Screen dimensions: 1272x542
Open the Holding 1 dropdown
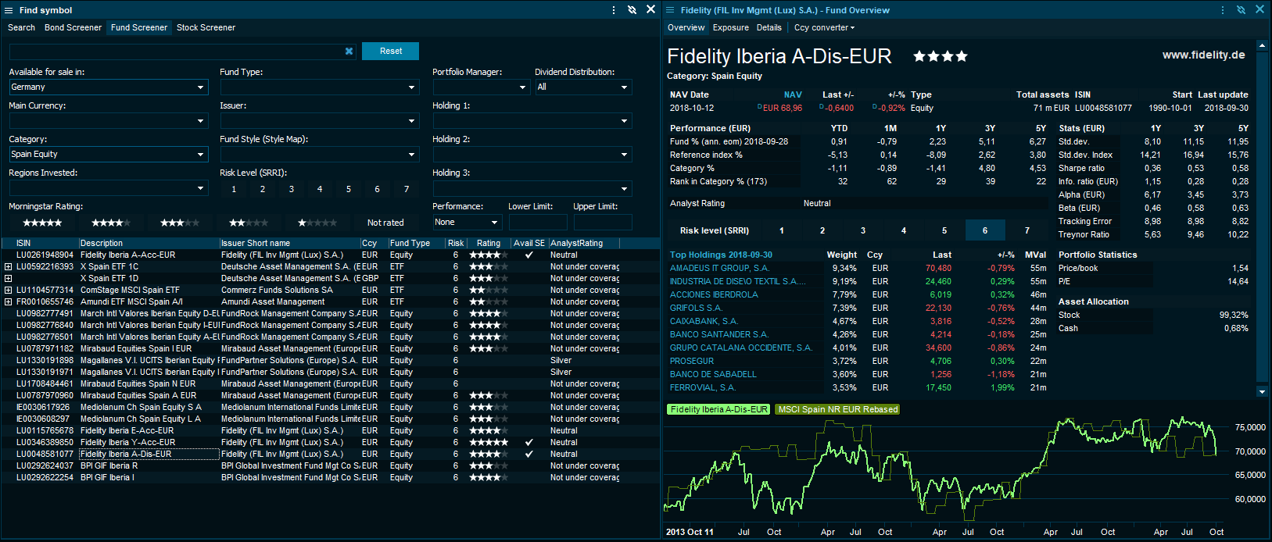point(532,121)
